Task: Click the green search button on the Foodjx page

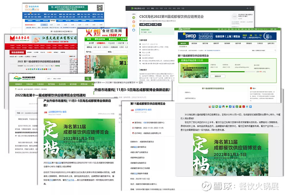Action: pos(88,78)
